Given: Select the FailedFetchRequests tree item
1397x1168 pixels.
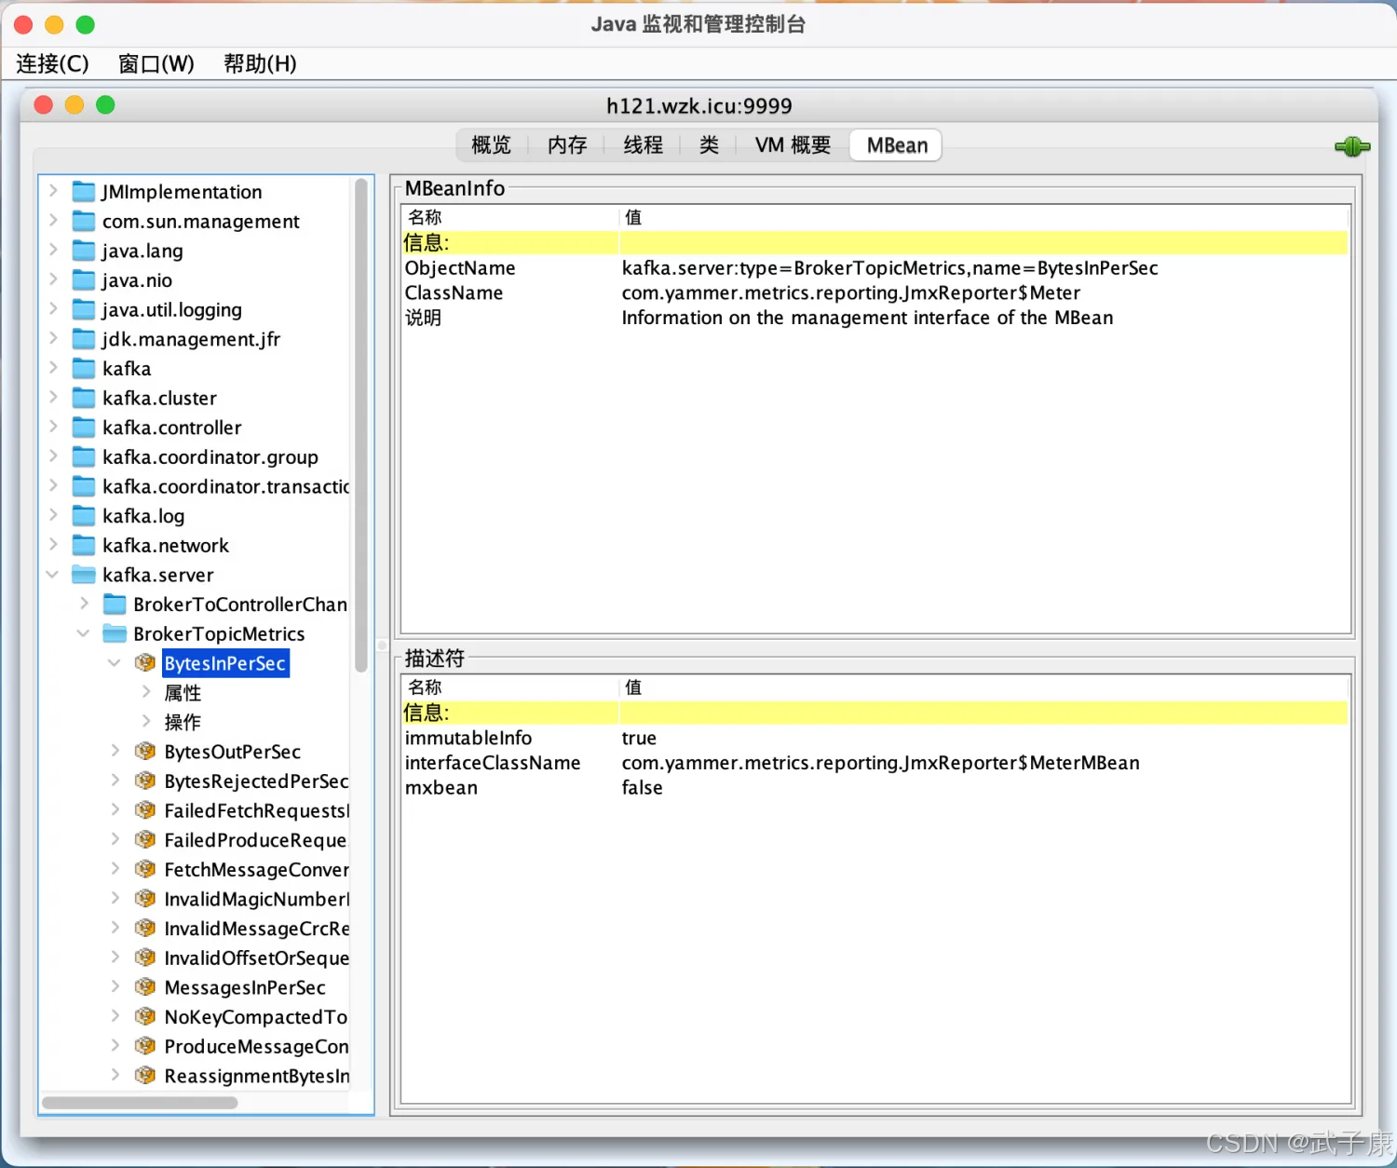Looking at the screenshot, I should coord(257,811).
